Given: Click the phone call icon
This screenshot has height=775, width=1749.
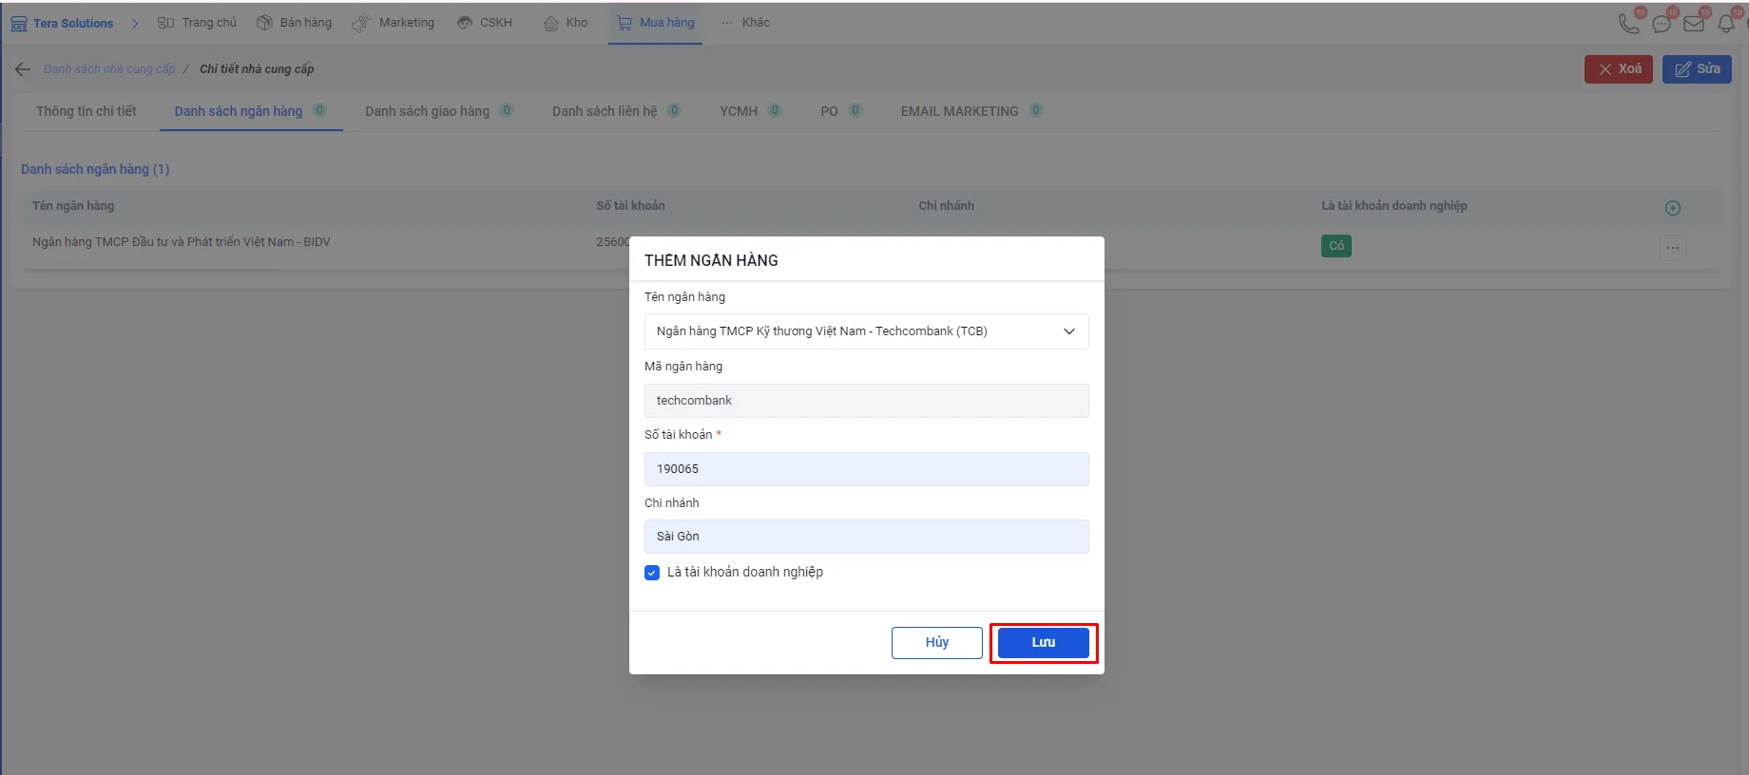Looking at the screenshot, I should point(1629,23).
